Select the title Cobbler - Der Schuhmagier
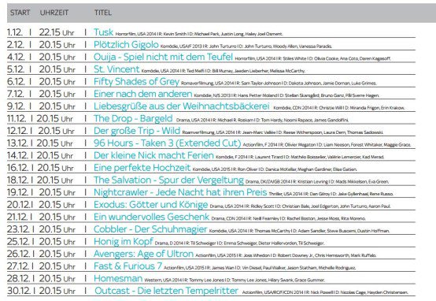 point(150,229)
